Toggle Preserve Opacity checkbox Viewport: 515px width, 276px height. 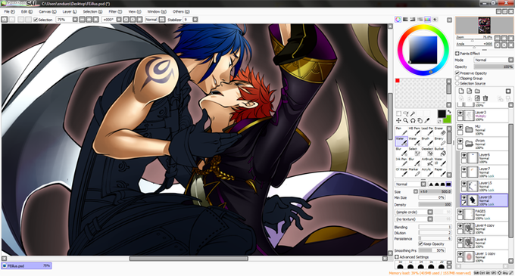click(457, 73)
